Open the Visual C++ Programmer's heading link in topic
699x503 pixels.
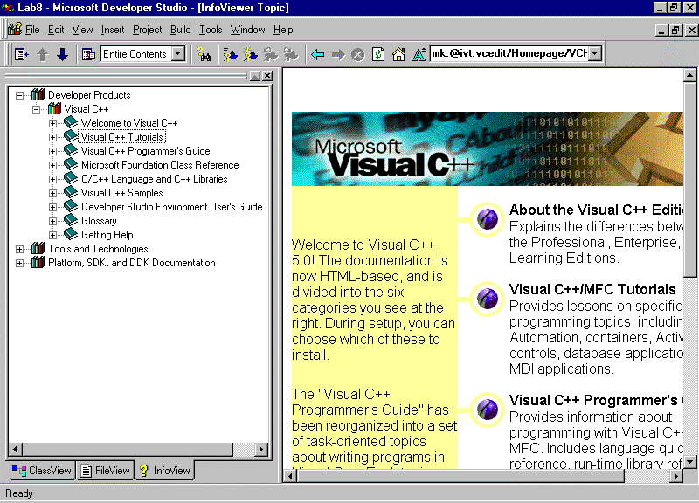pyautogui.click(x=596, y=401)
